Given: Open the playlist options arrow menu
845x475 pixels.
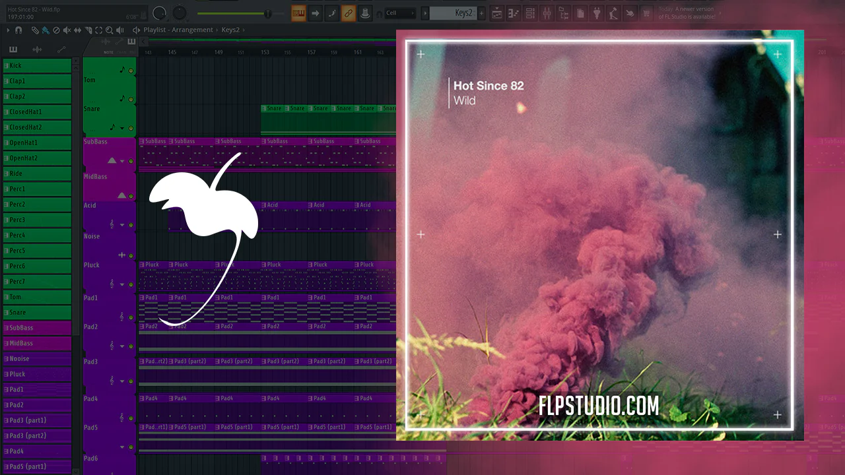Looking at the screenshot, I should point(8,30).
